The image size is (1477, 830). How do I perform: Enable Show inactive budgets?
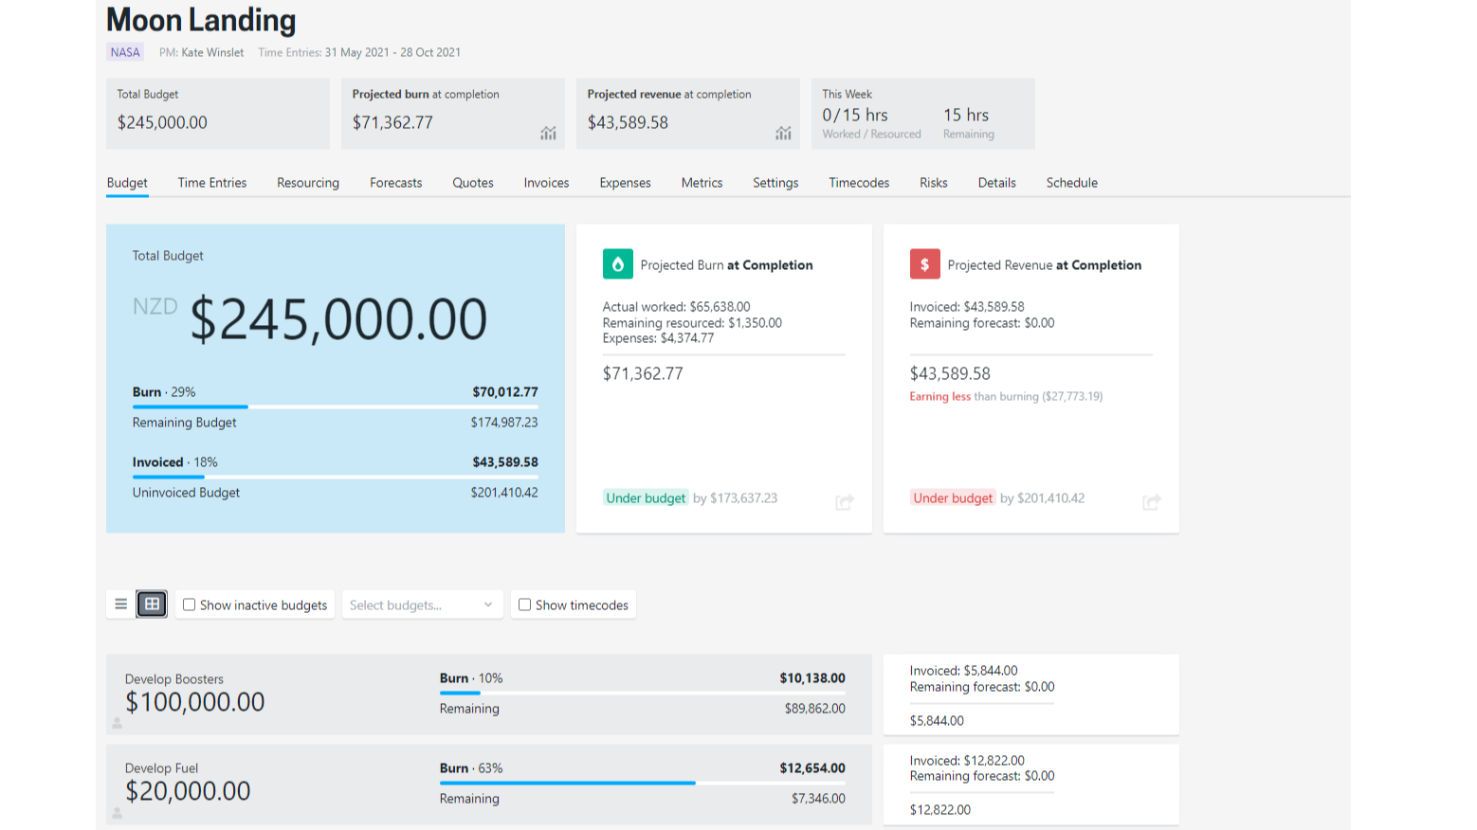(189, 604)
